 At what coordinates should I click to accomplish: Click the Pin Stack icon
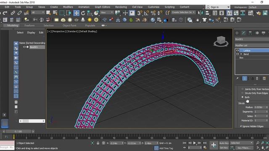237,78
